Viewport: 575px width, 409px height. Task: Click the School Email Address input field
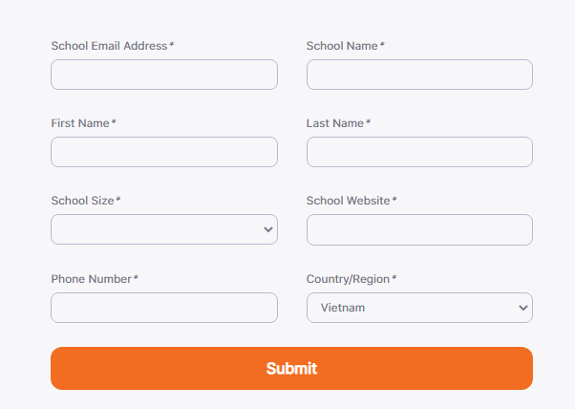(164, 75)
